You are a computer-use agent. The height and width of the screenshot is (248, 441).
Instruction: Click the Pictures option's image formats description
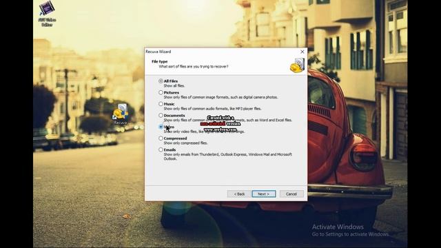[220, 97]
